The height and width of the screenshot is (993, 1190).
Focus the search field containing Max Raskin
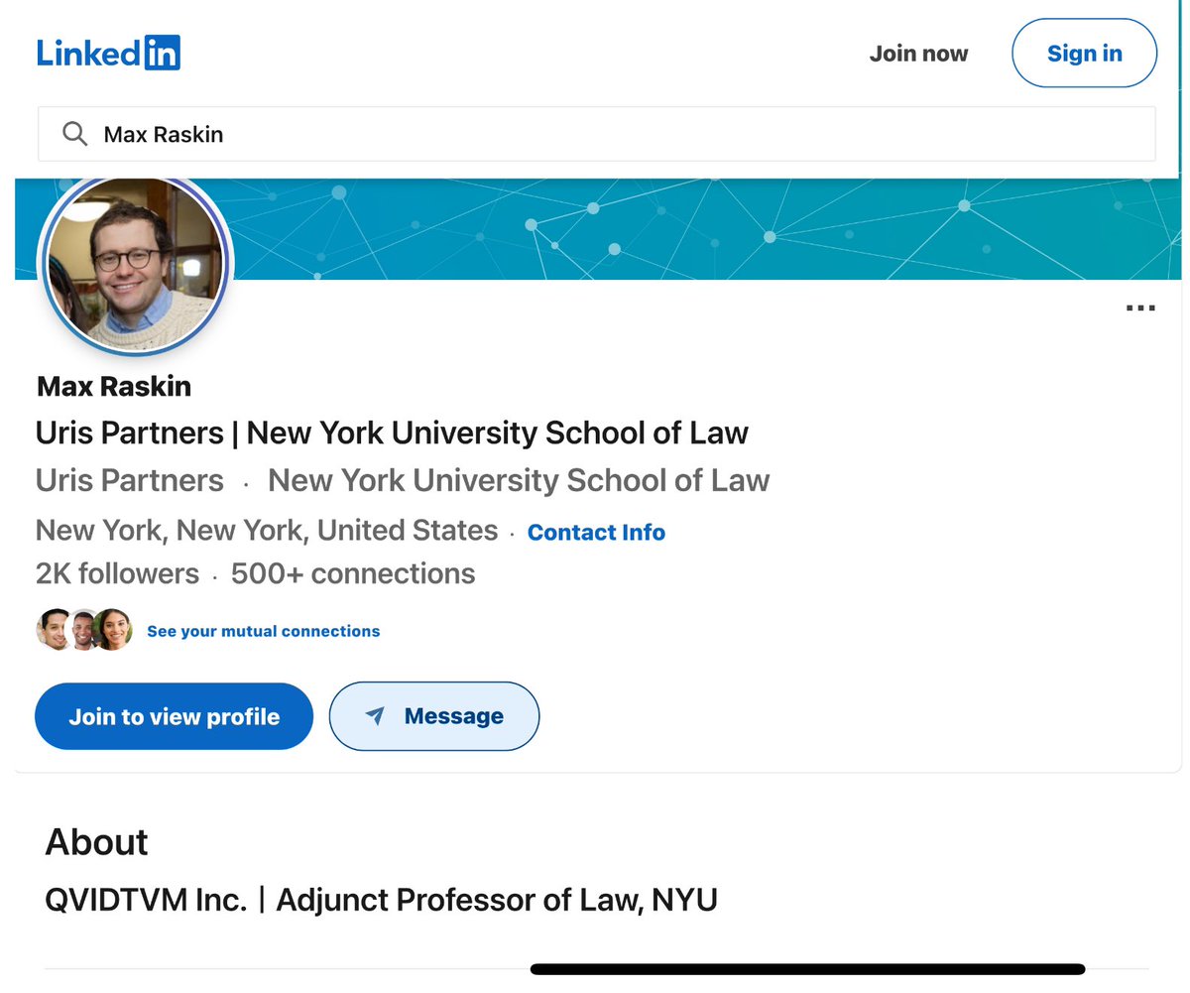click(595, 134)
